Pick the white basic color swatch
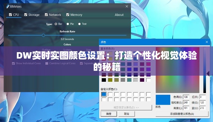This screenshot has height=122, width=213. (x=148, y=80)
